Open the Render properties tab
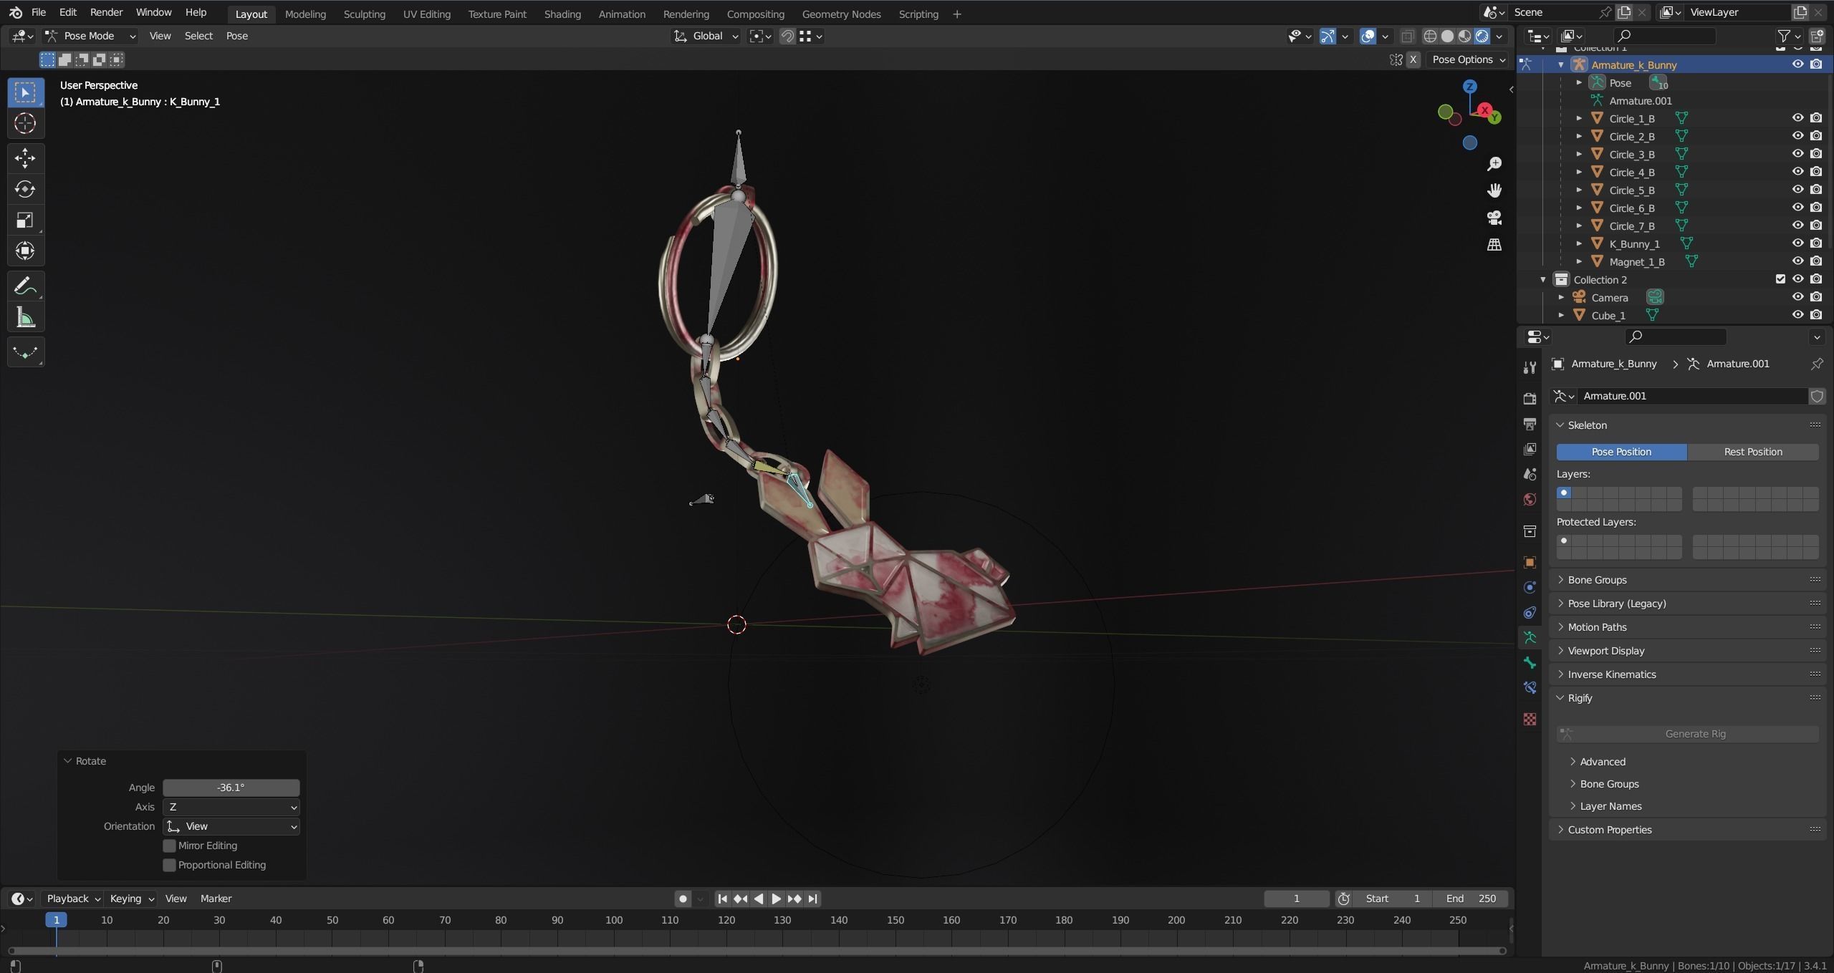Screen dimensions: 1834x973 coord(1530,399)
